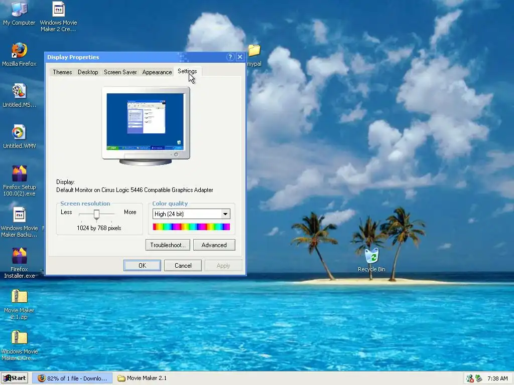Open the Start menu
514x385 pixels.
point(15,378)
